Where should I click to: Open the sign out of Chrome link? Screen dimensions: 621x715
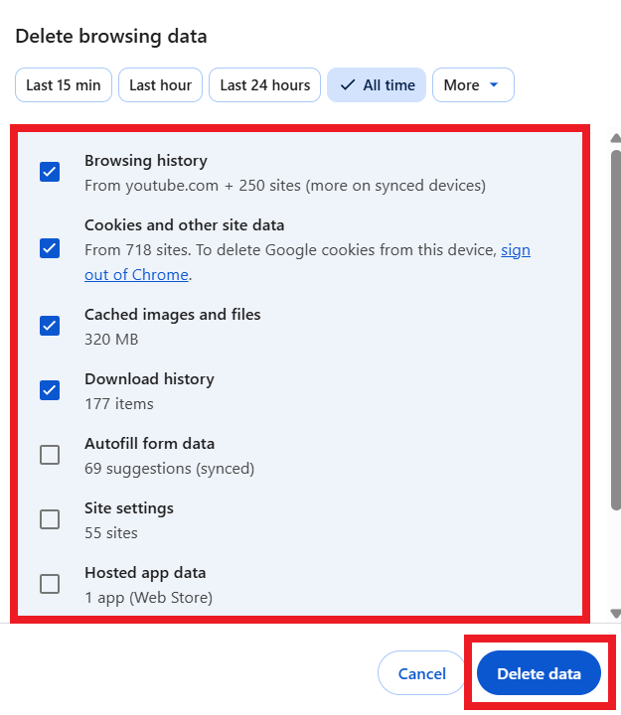click(x=515, y=250)
